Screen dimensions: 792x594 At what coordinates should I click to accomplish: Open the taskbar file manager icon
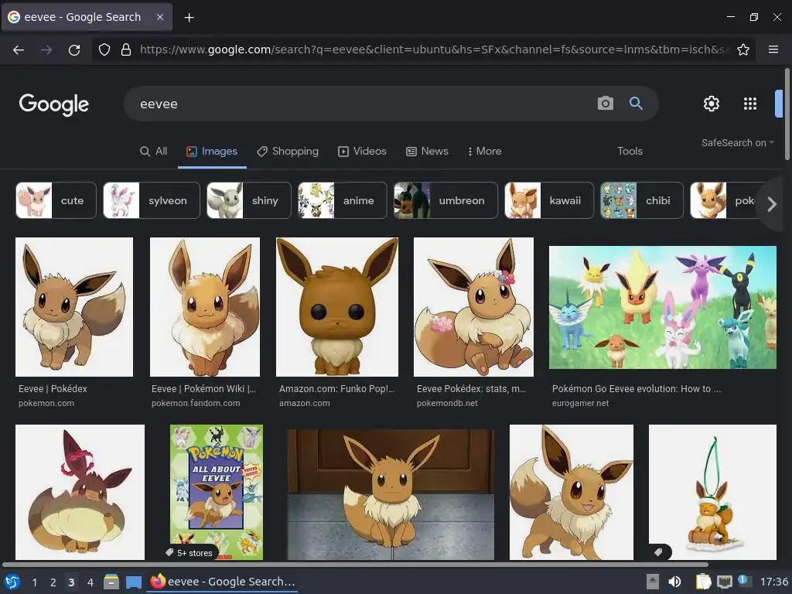click(111, 582)
